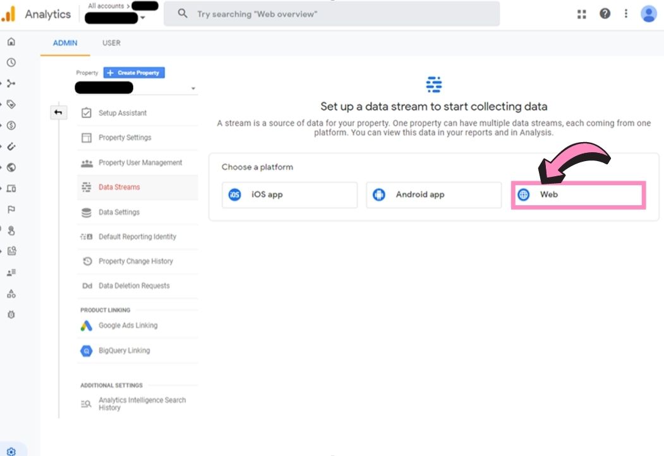Open the Realtime clock icon in sidebar

(x=11, y=63)
